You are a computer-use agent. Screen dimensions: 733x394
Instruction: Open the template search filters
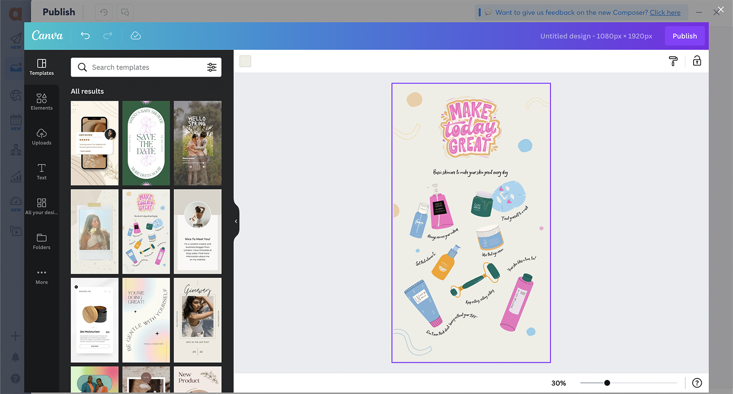pos(212,67)
